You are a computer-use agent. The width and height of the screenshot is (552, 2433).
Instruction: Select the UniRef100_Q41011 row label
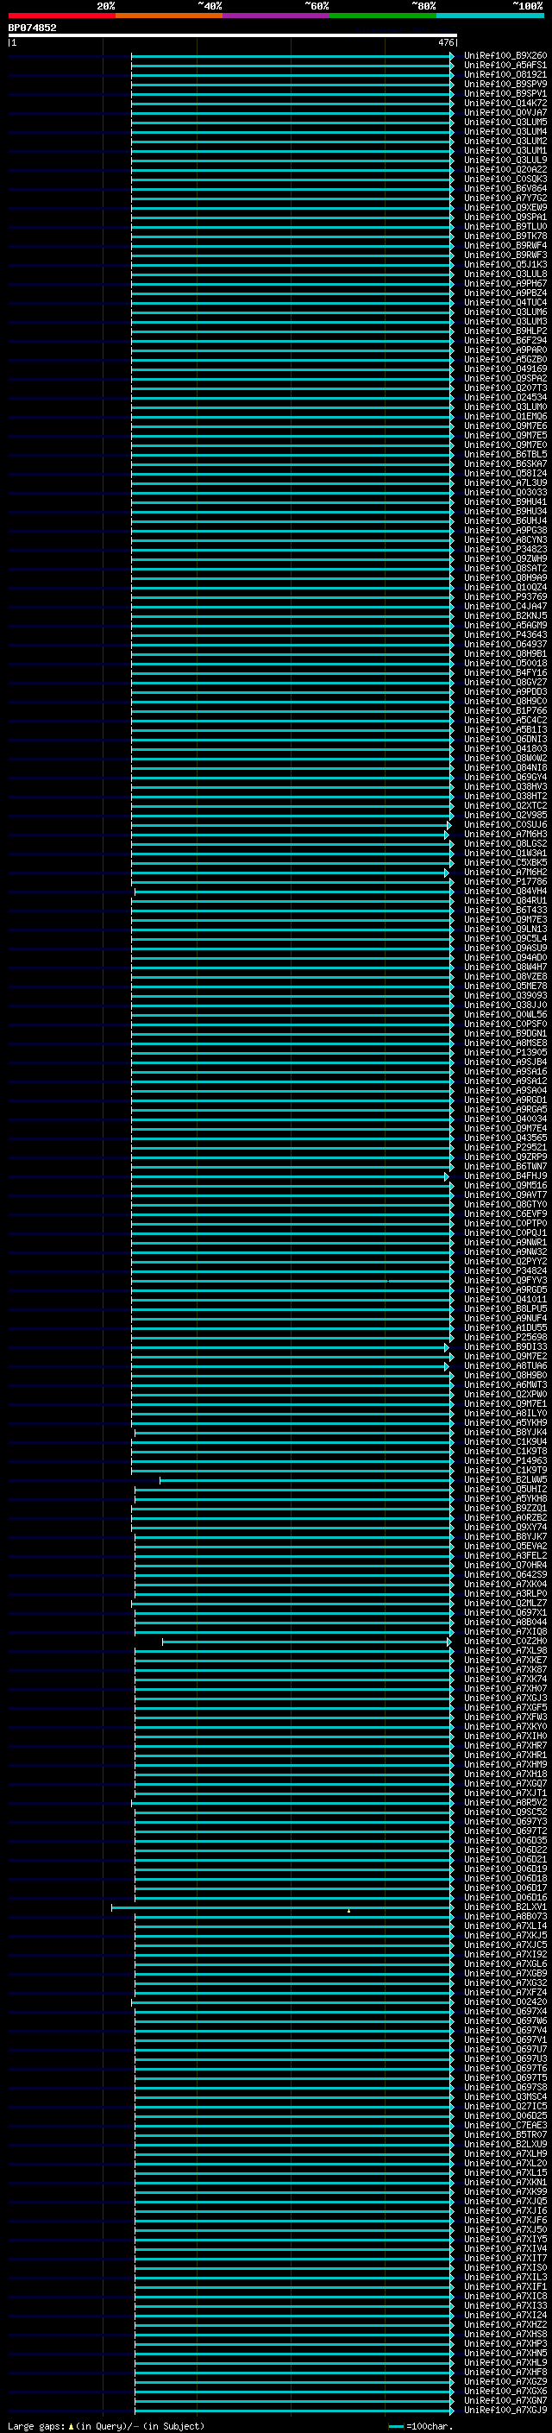[505, 1300]
